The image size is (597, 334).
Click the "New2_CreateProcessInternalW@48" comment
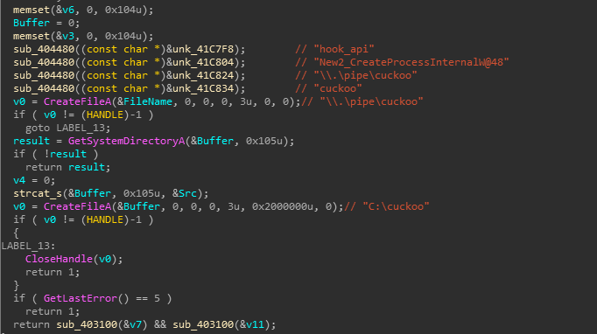point(402,62)
